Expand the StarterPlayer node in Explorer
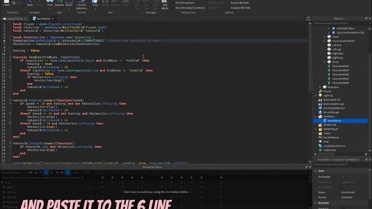372x209 pixels. coord(315,129)
